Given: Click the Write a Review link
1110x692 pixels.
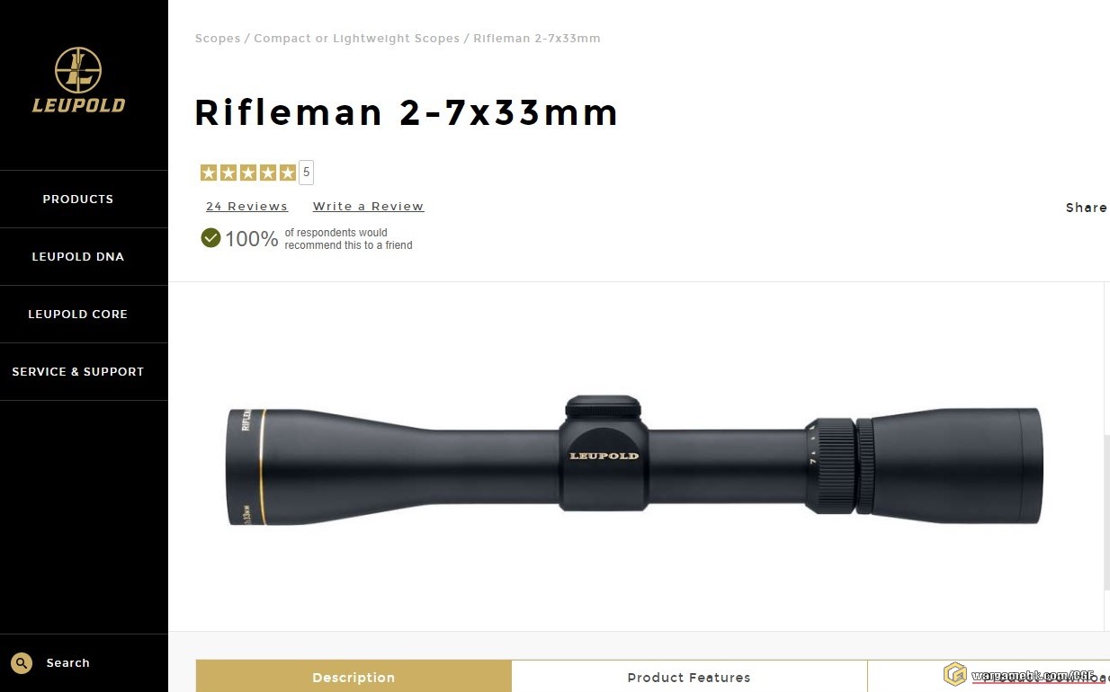Looking at the screenshot, I should click(x=368, y=207).
